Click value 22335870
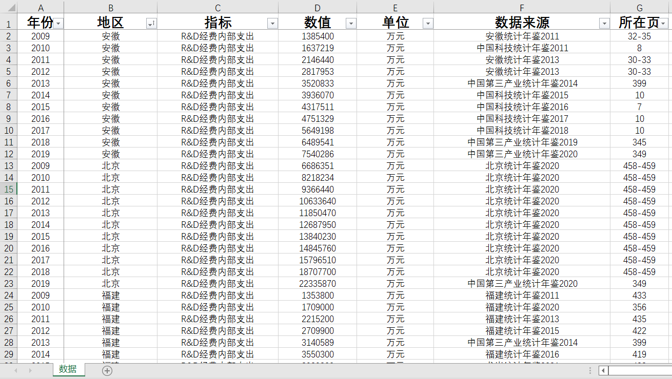 pos(318,284)
